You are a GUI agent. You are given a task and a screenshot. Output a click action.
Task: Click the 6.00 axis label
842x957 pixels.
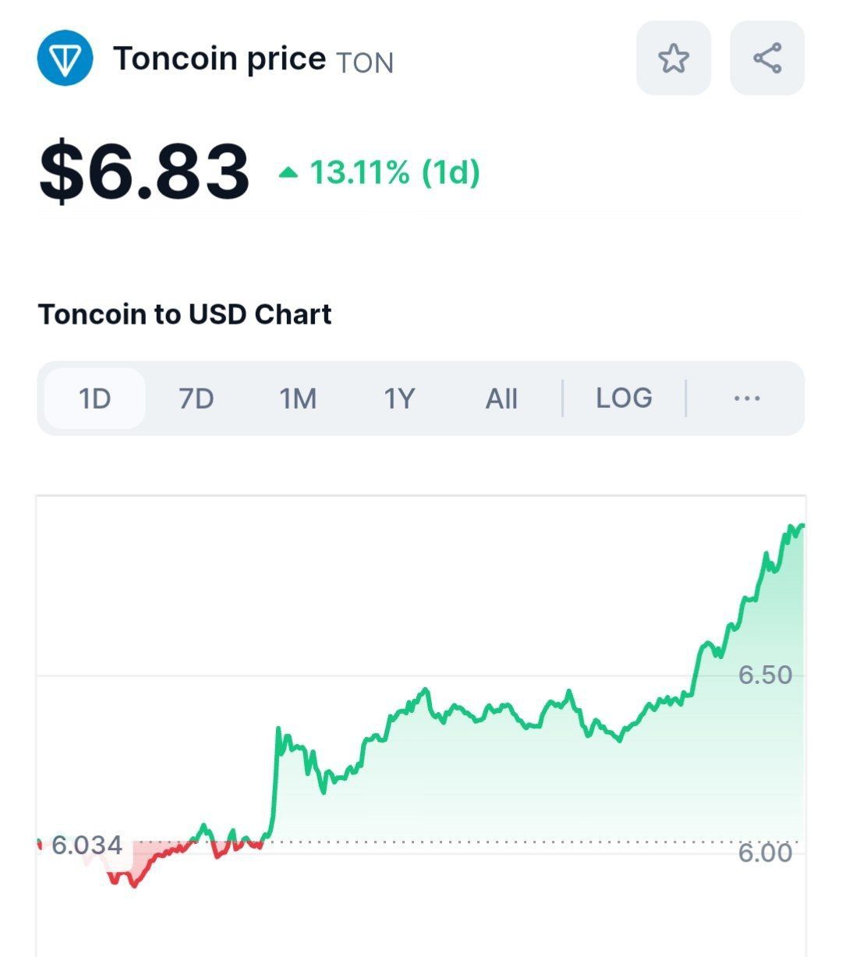coord(765,852)
